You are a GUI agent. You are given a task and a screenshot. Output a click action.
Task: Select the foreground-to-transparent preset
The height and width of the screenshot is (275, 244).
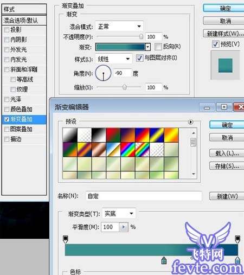click(x=84, y=135)
